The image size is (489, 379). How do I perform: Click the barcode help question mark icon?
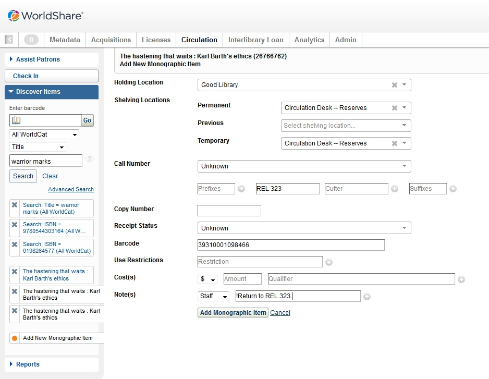tap(90, 159)
